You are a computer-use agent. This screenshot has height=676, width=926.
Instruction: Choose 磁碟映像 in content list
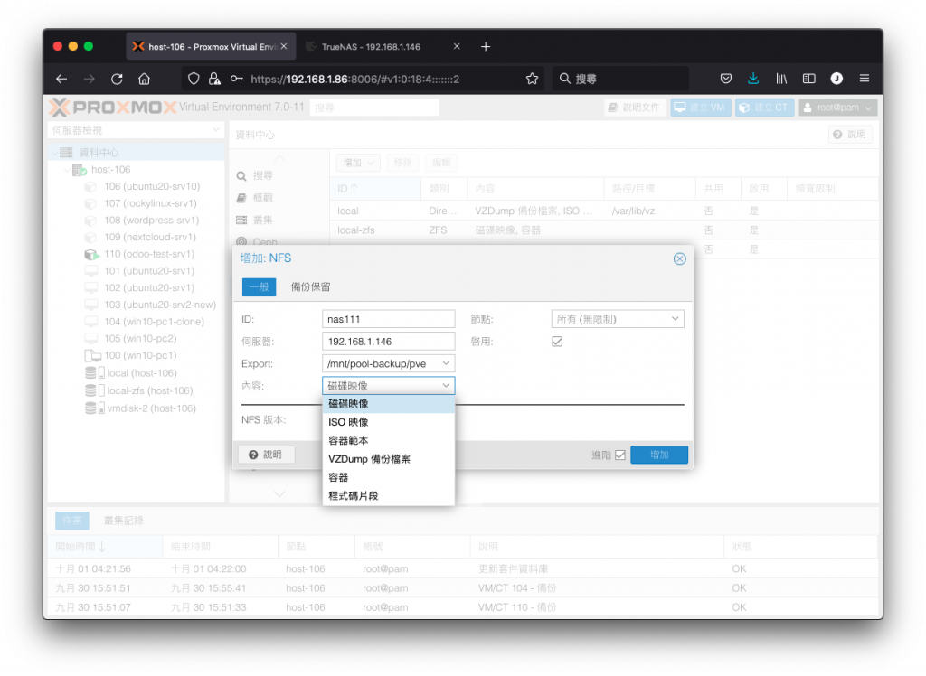click(389, 404)
